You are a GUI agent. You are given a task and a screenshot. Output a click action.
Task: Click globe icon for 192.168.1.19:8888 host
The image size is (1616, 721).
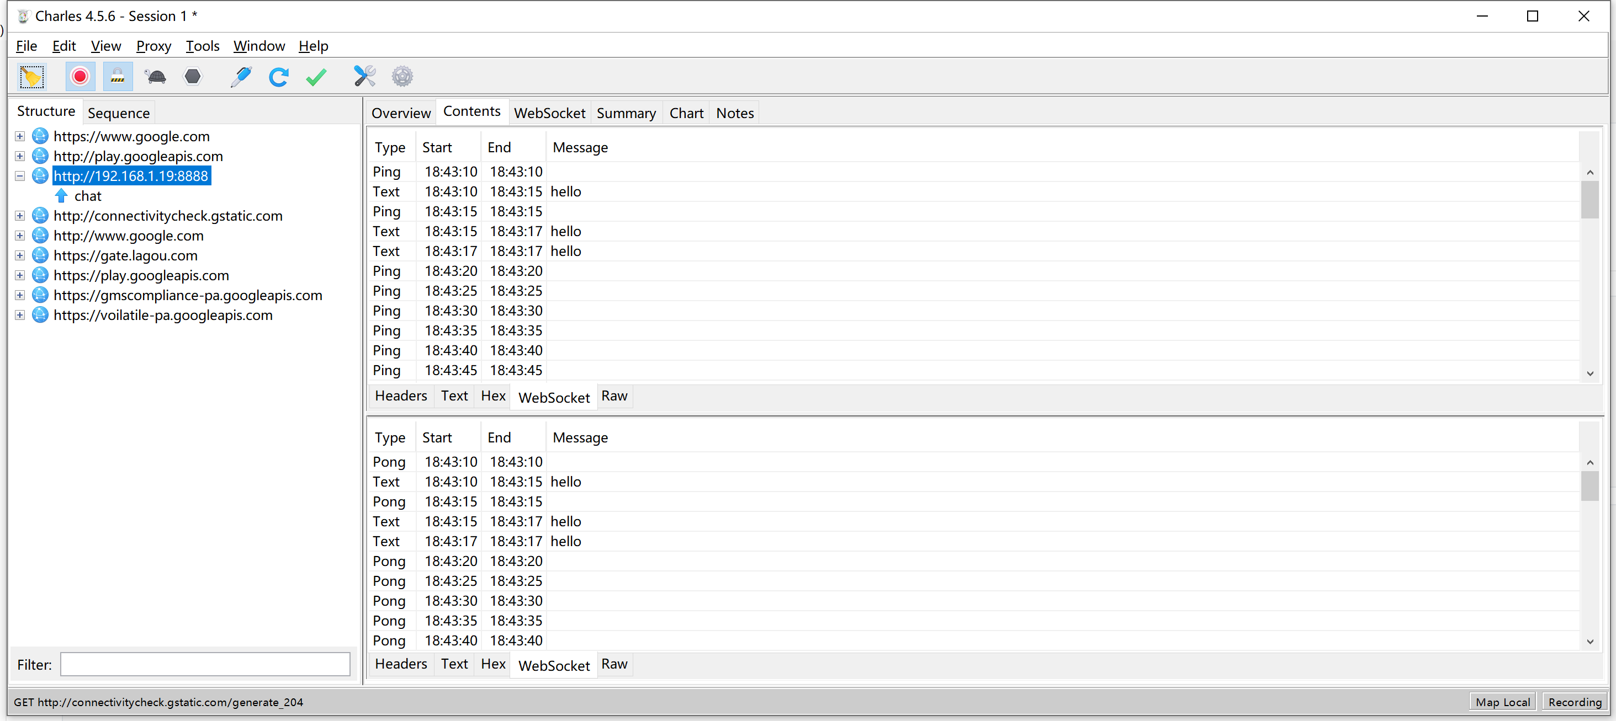coord(40,175)
